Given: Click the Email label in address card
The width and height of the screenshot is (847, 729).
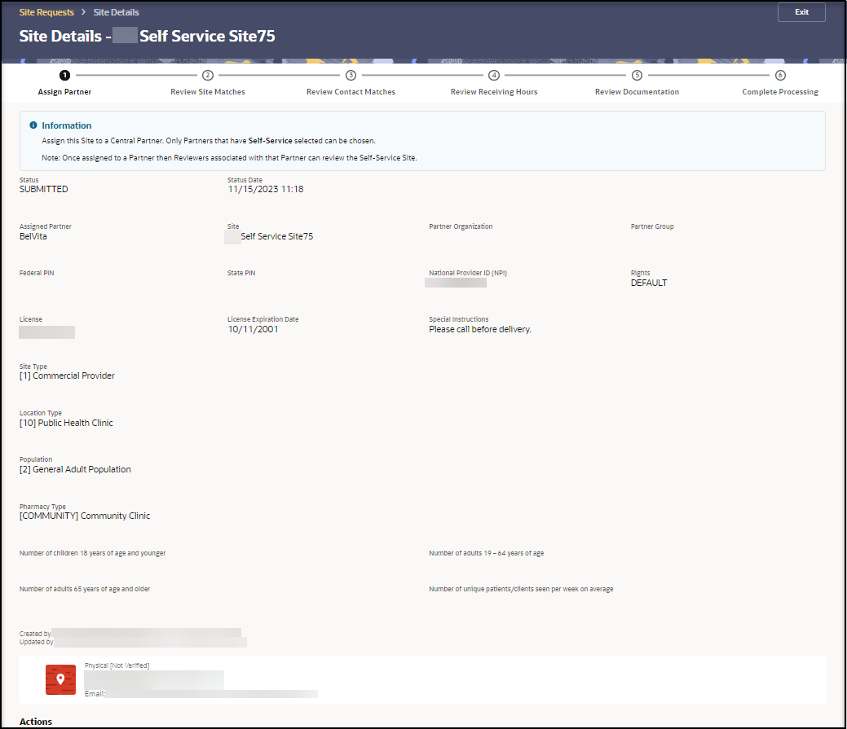Looking at the screenshot, I should (95, 694).
